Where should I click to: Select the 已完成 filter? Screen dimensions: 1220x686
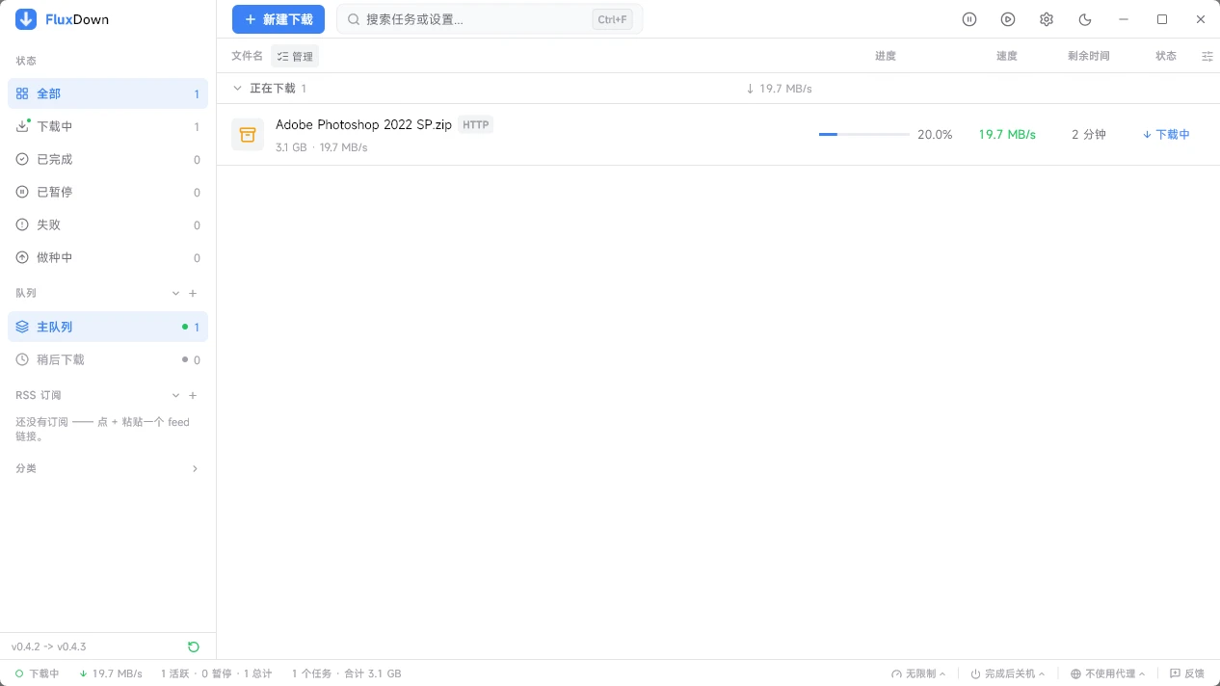108,159
